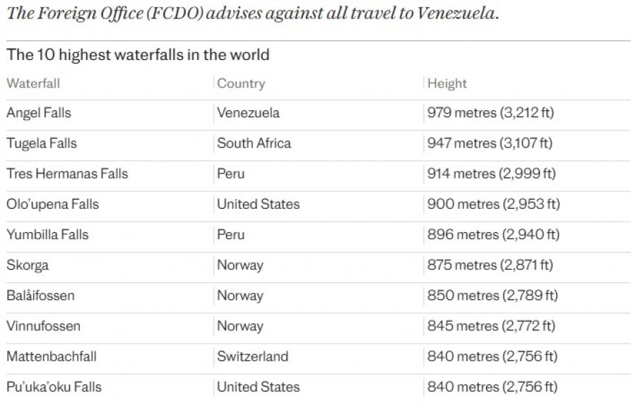Click Yumbilla Falls in the table
636x405 pixels.
[47, 234]
